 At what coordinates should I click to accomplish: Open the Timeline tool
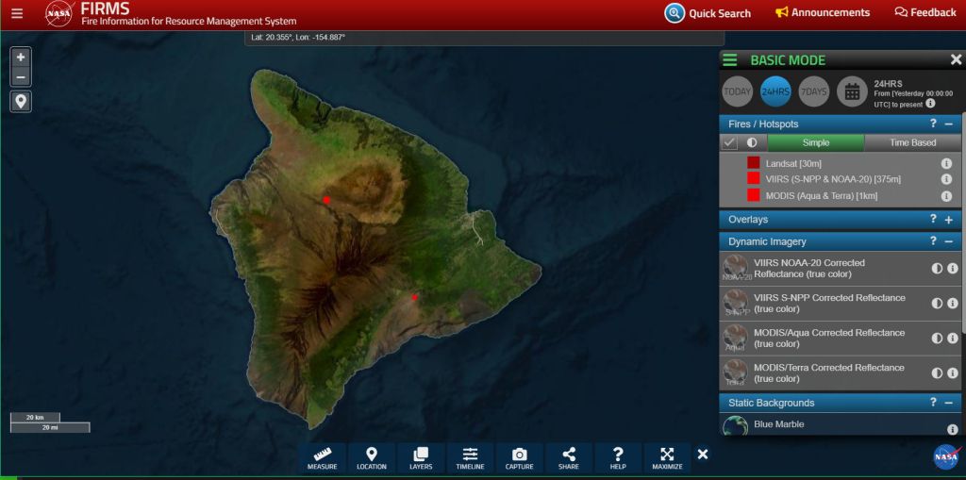470,457
